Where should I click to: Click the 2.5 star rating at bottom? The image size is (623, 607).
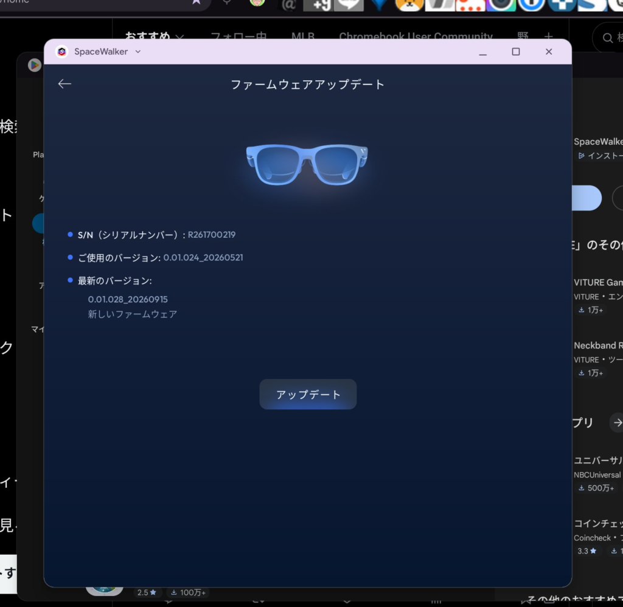[147, 592]
